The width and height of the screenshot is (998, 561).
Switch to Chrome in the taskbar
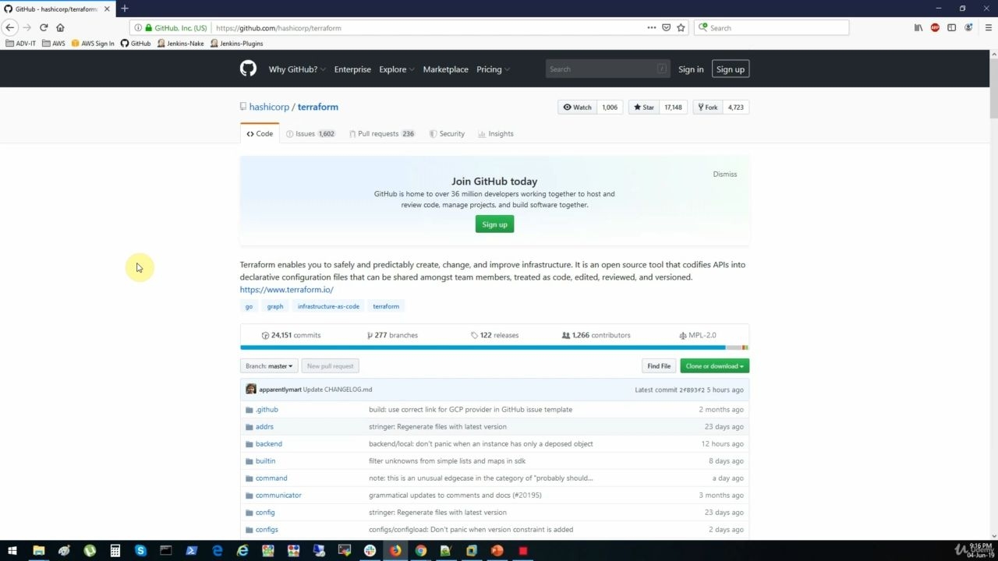pos(421,550)
